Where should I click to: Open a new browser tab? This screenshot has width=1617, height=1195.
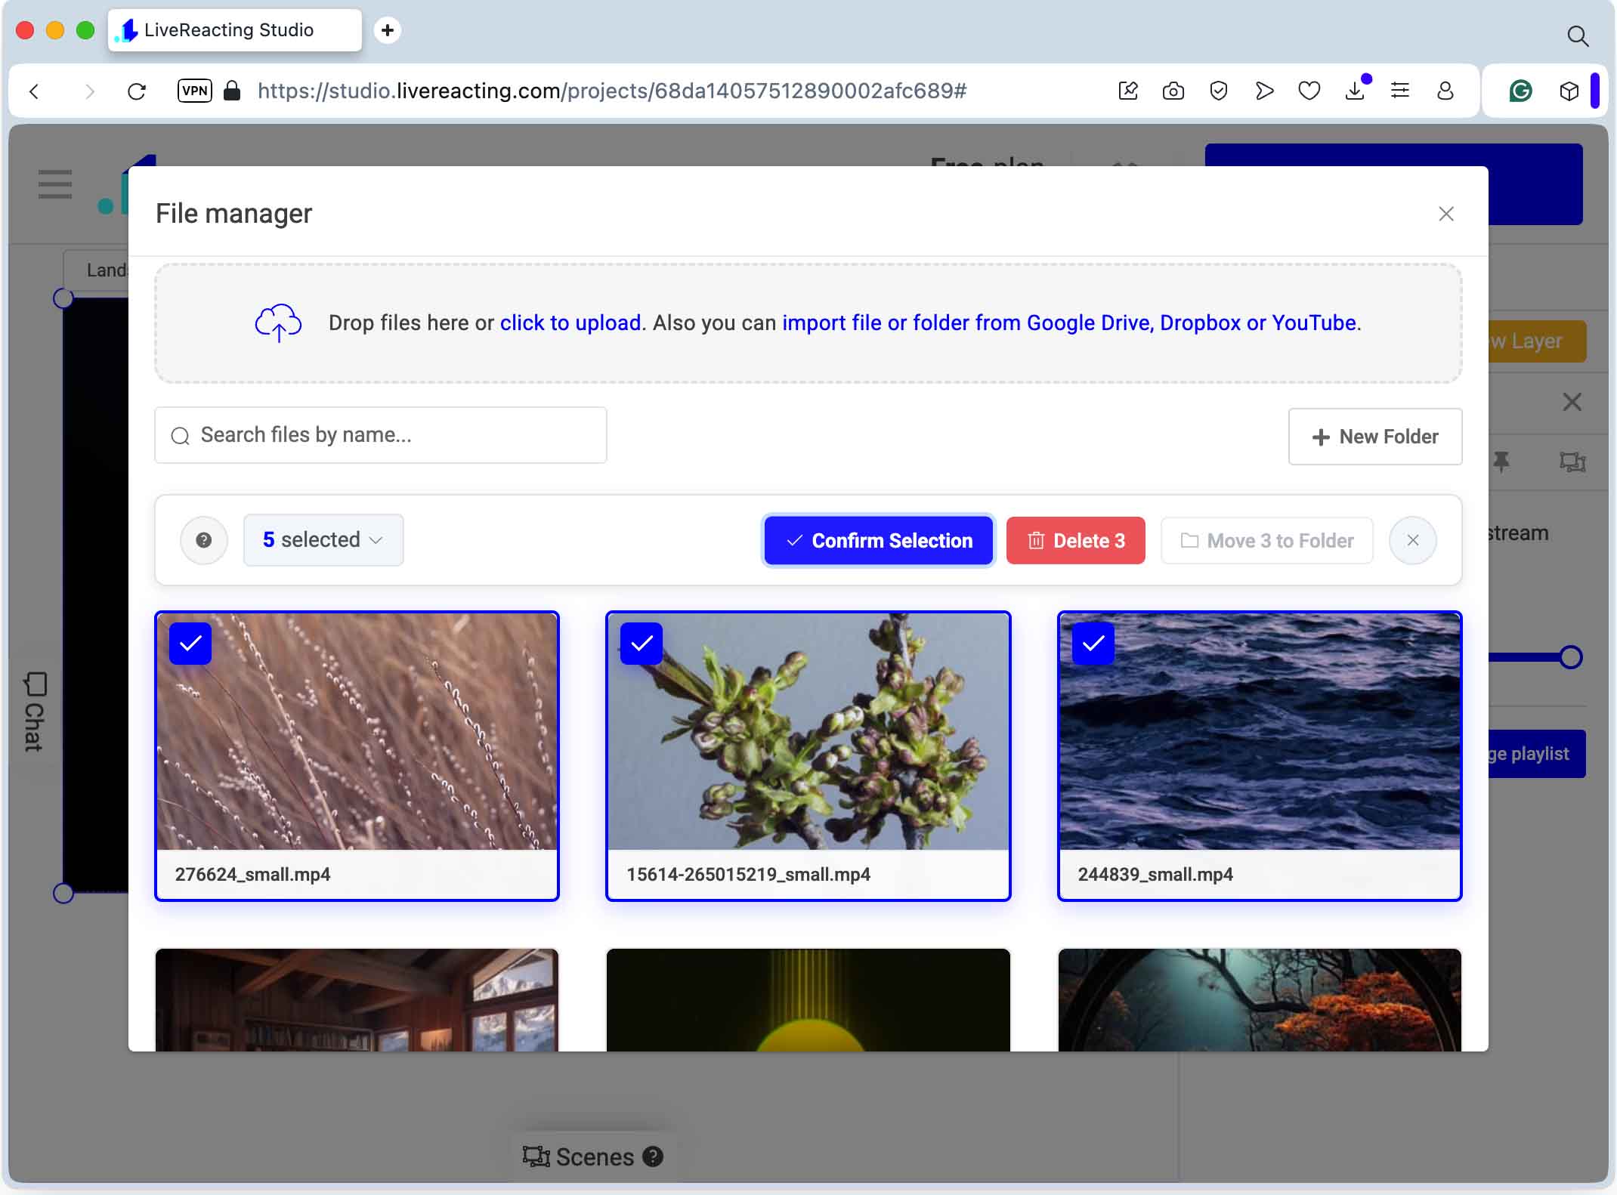[388, 30]
